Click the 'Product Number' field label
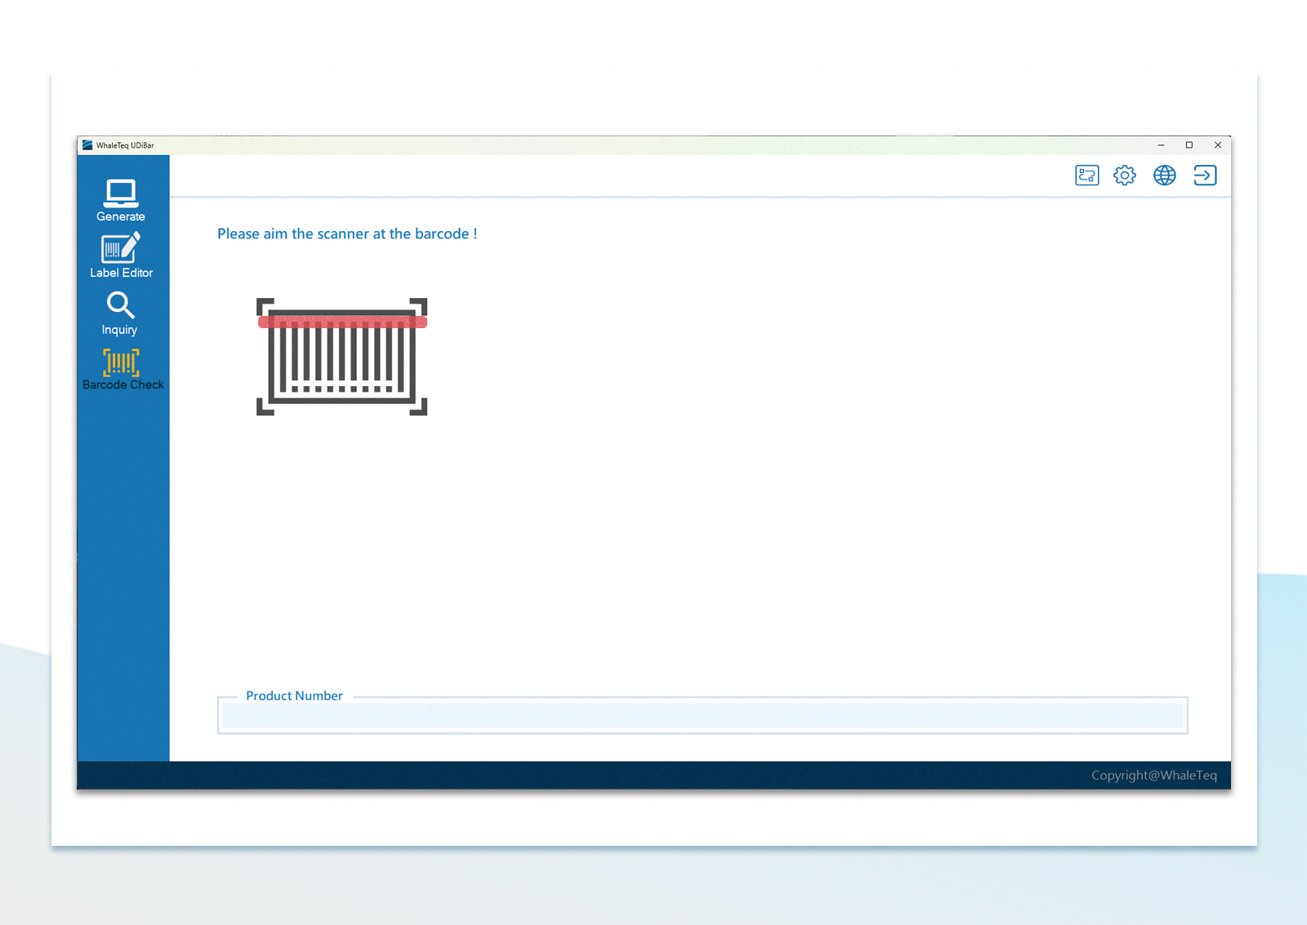Viewport: 1307px width, 925px height. [x=294, y=696]
